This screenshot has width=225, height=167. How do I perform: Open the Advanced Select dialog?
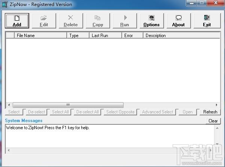158,112
